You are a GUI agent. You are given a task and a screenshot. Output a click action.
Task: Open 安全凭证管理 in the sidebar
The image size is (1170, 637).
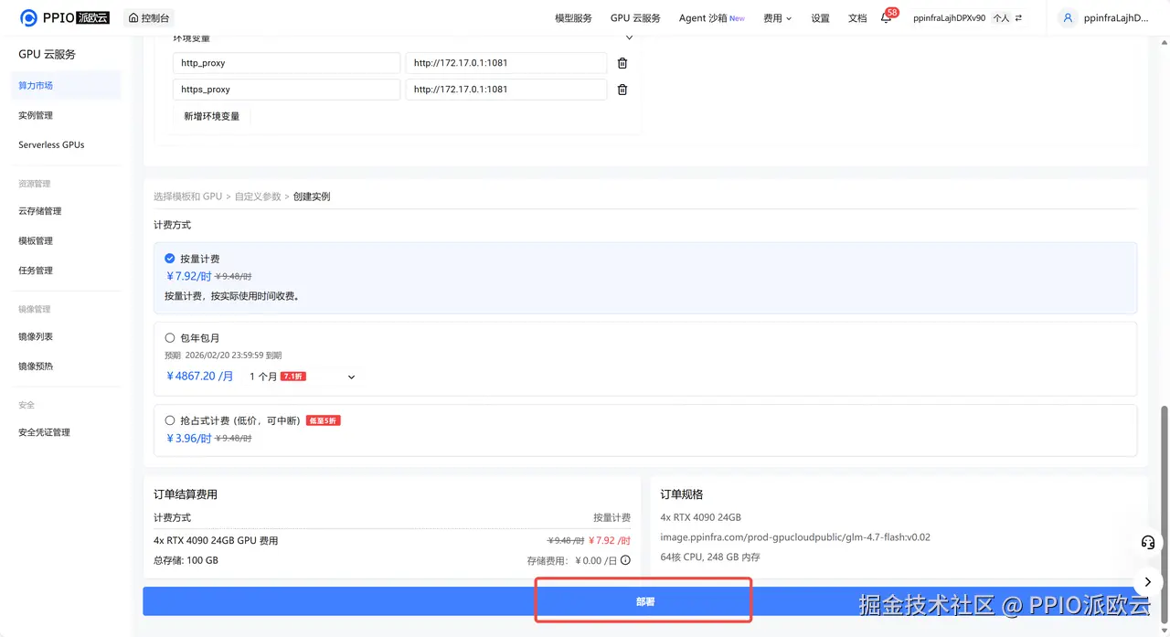point(44,432)
